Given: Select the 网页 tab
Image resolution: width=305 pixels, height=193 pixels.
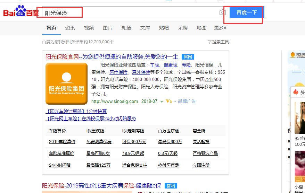Looking at the screenshot, I should (x=51, y=28).
